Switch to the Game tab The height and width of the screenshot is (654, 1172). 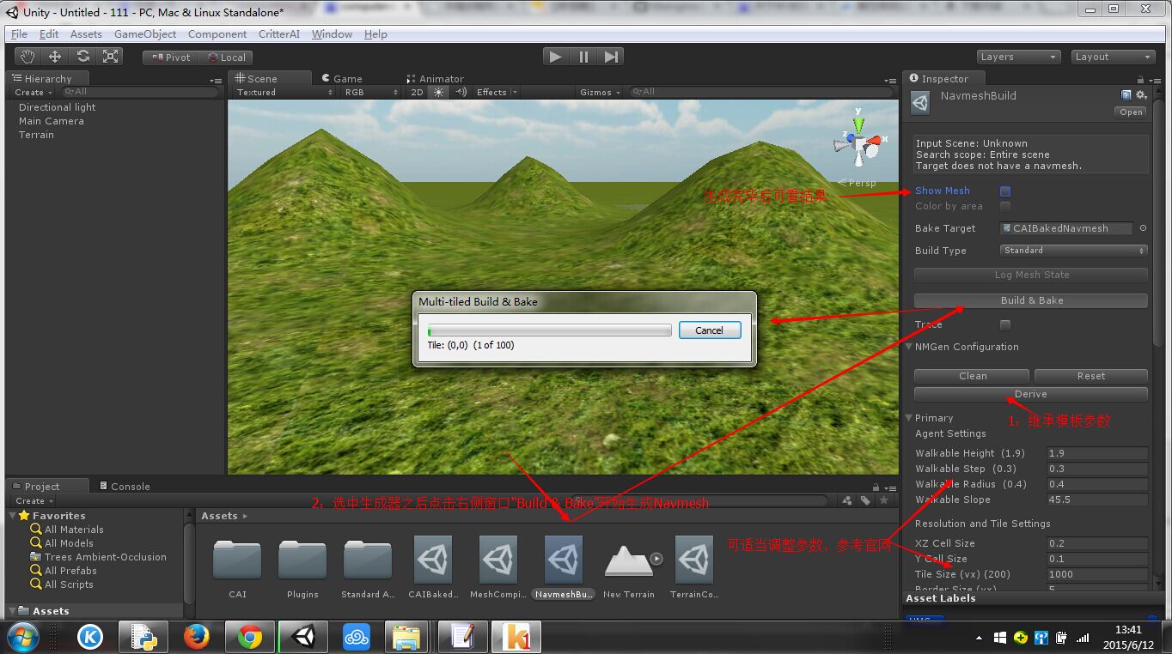(342, 78)
